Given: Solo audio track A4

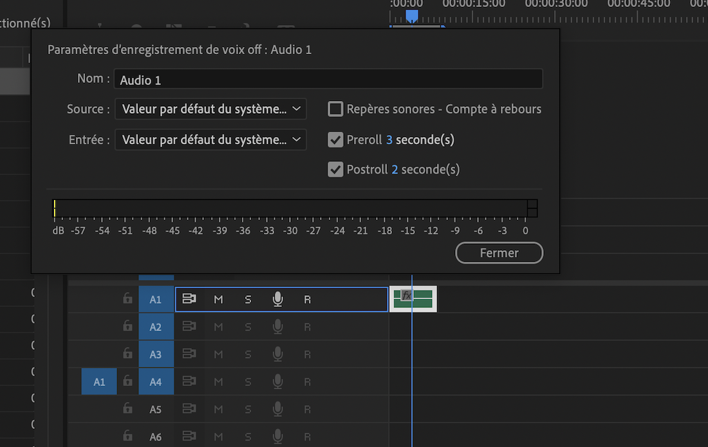Looking at the screenshot, I should pos(248,382).
